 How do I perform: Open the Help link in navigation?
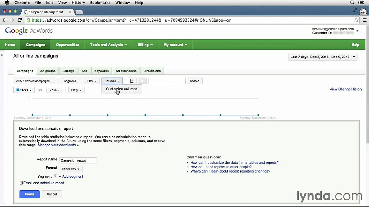pyautogui.click(x=355, y=45)
